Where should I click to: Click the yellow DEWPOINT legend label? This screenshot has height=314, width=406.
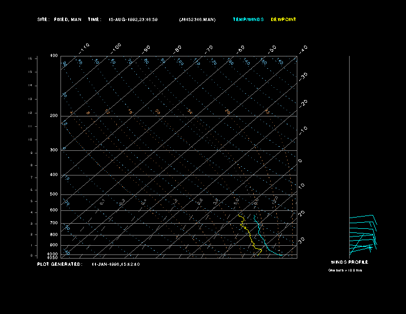[283, 19]
